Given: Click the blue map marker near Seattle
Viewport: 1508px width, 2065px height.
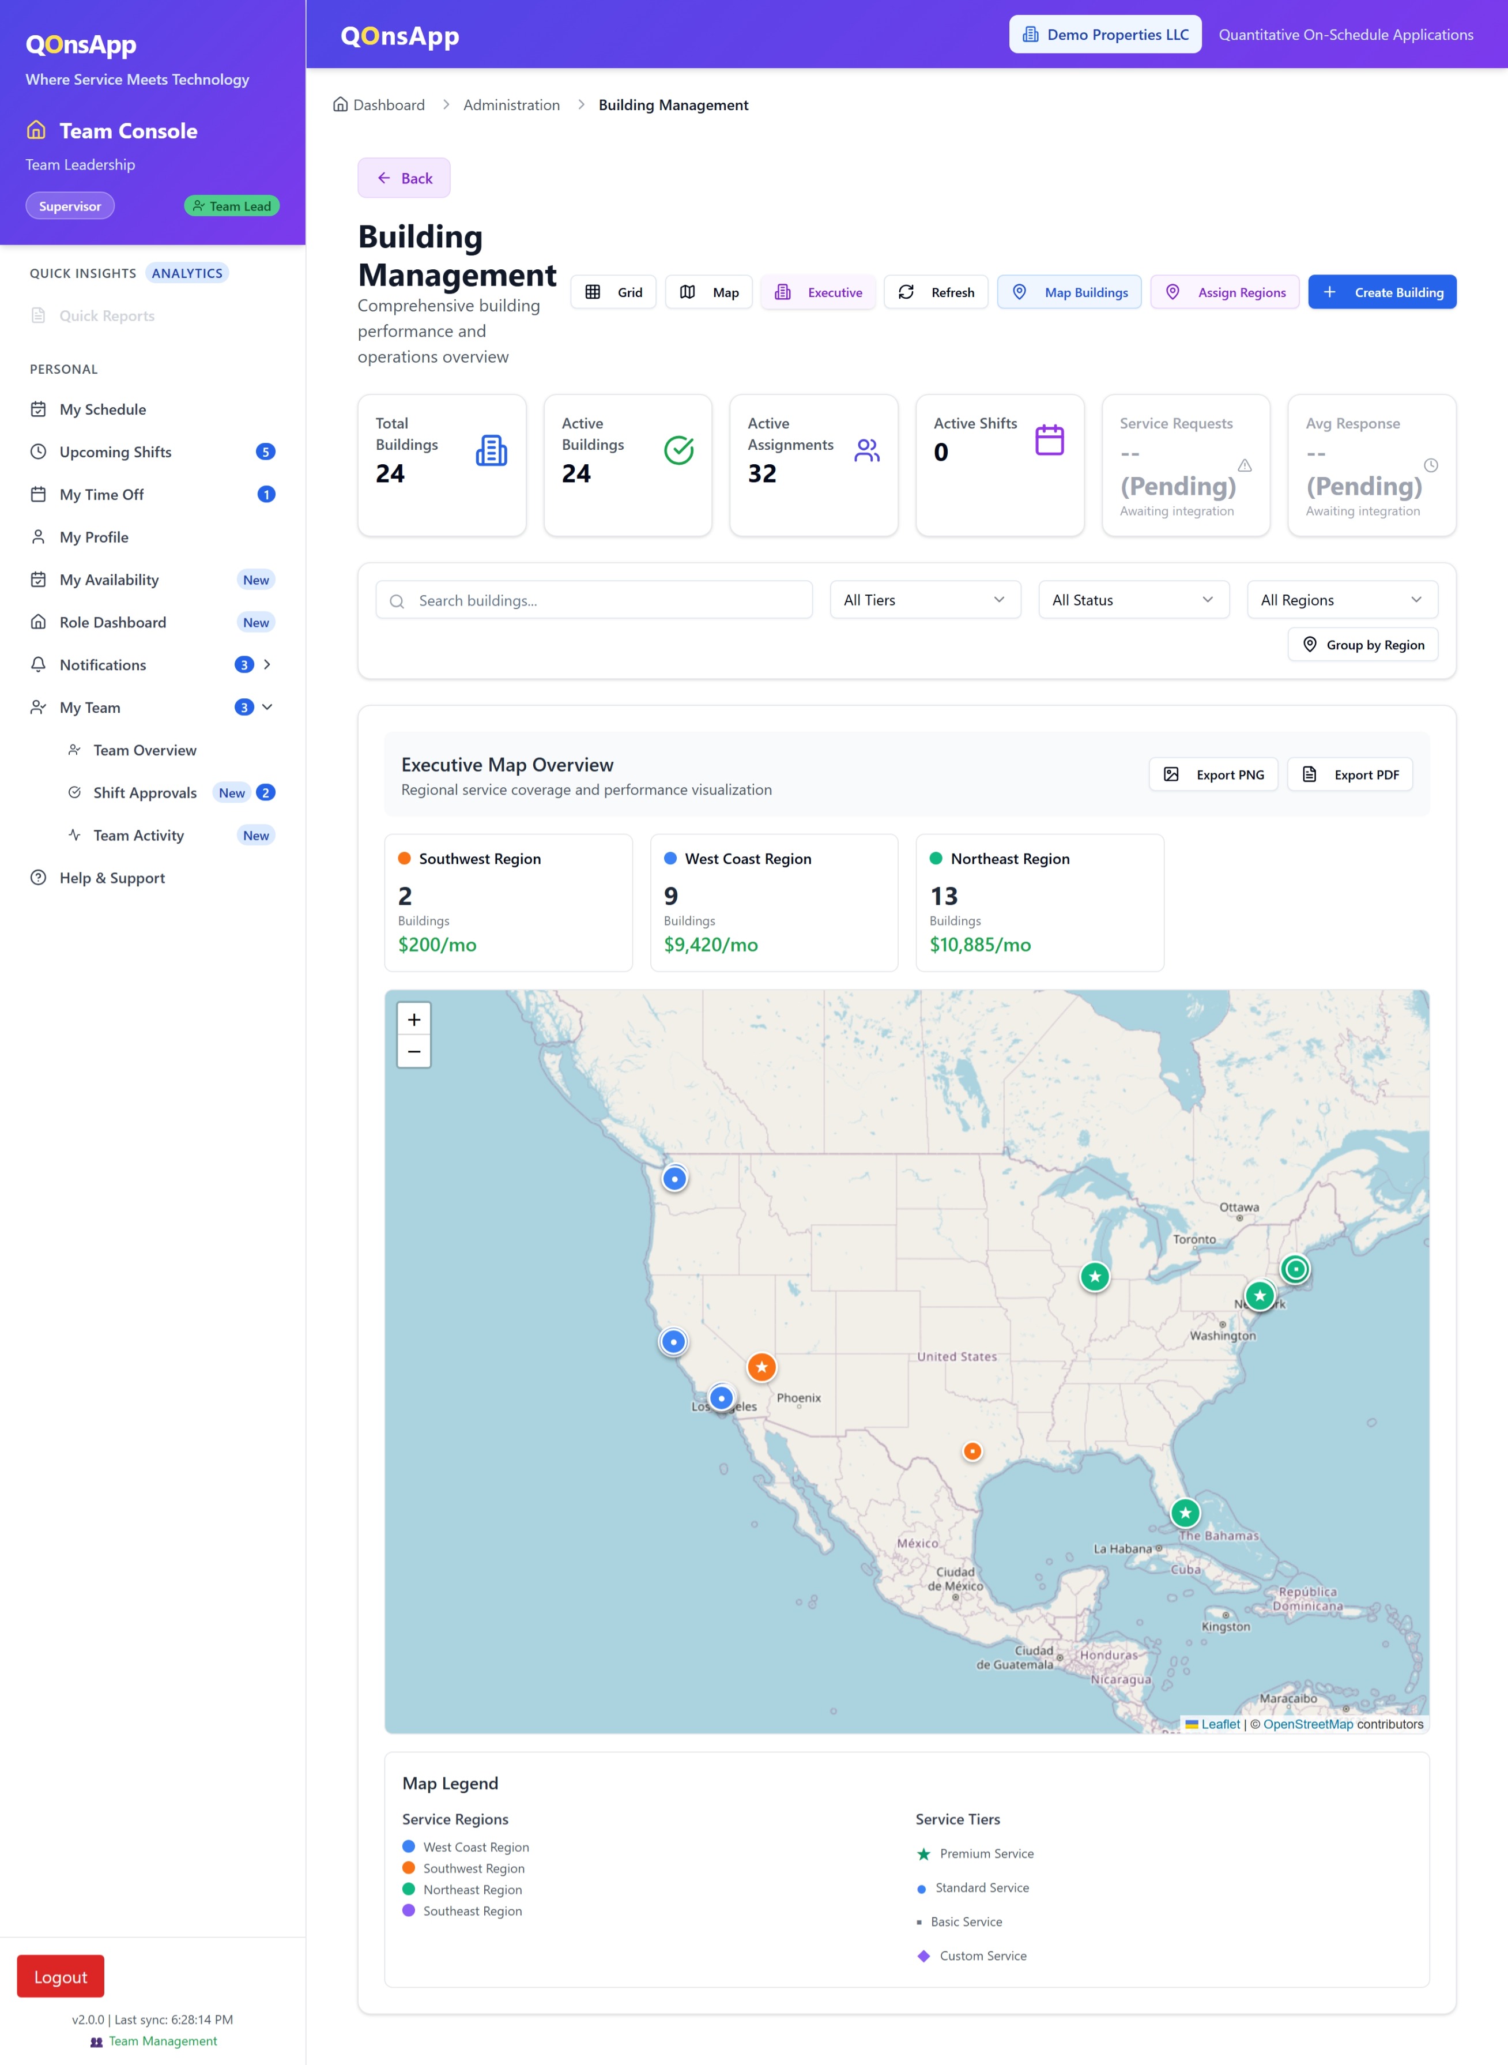Looking at the screenshot, I should click(x=674, y=1179).
